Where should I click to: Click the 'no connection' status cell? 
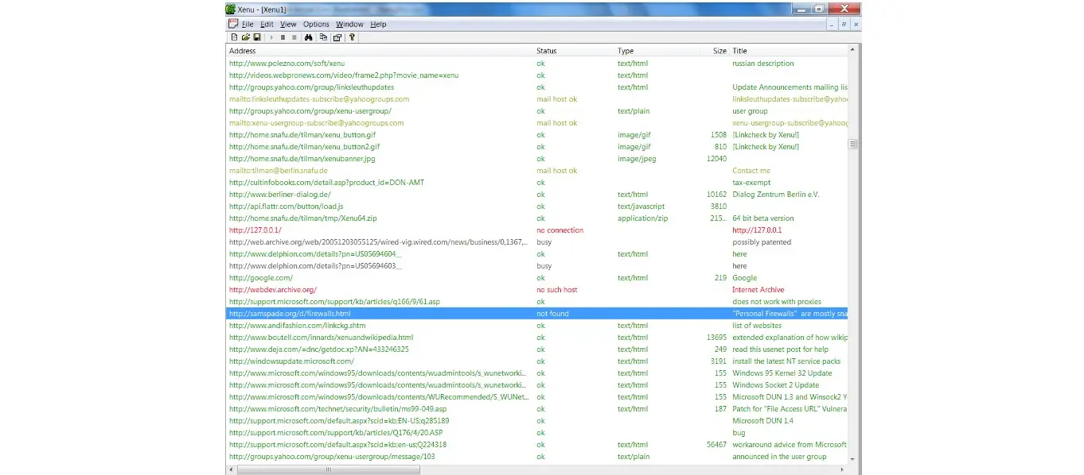pyautogui.click(x=560, y=230)
